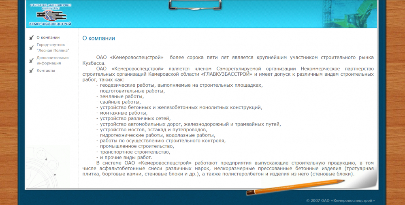Click checkmark icon next to Дополнительная информация
The image size is (405, 205).
pos(31,61)
